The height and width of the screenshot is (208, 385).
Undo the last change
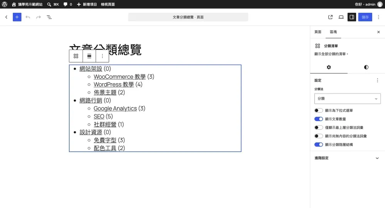tap(28, 17)
